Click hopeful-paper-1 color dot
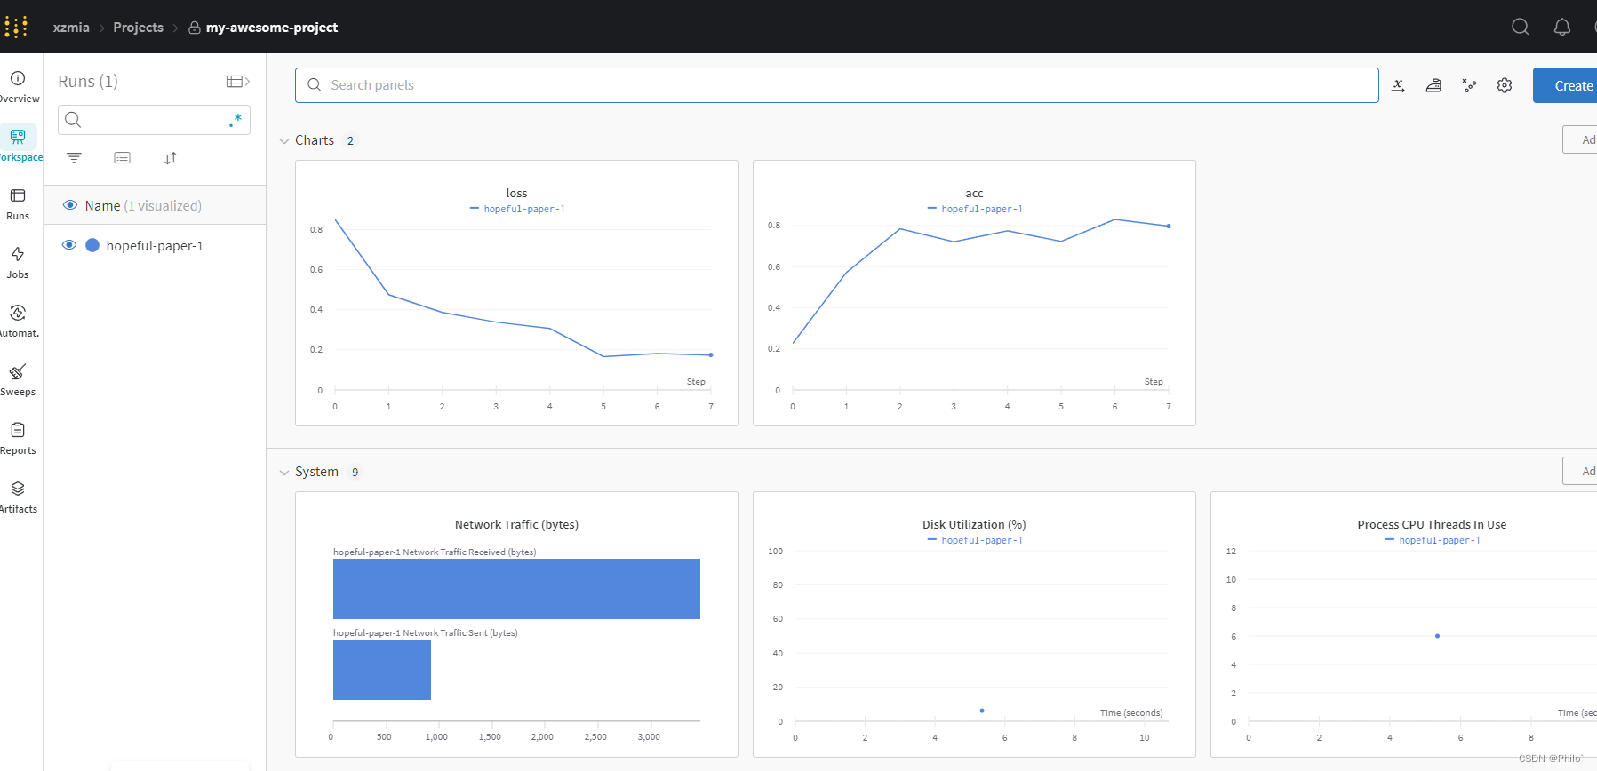This screenshot has height=771, width=1597. [92, 245]
